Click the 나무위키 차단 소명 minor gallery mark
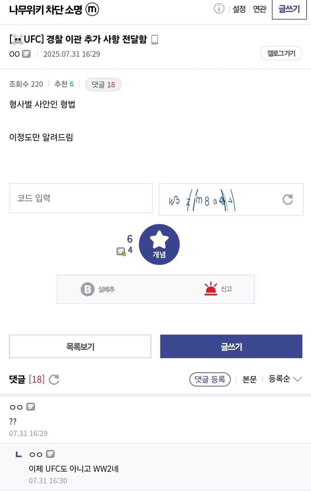 pyautogui.click(x=92, y=10)
